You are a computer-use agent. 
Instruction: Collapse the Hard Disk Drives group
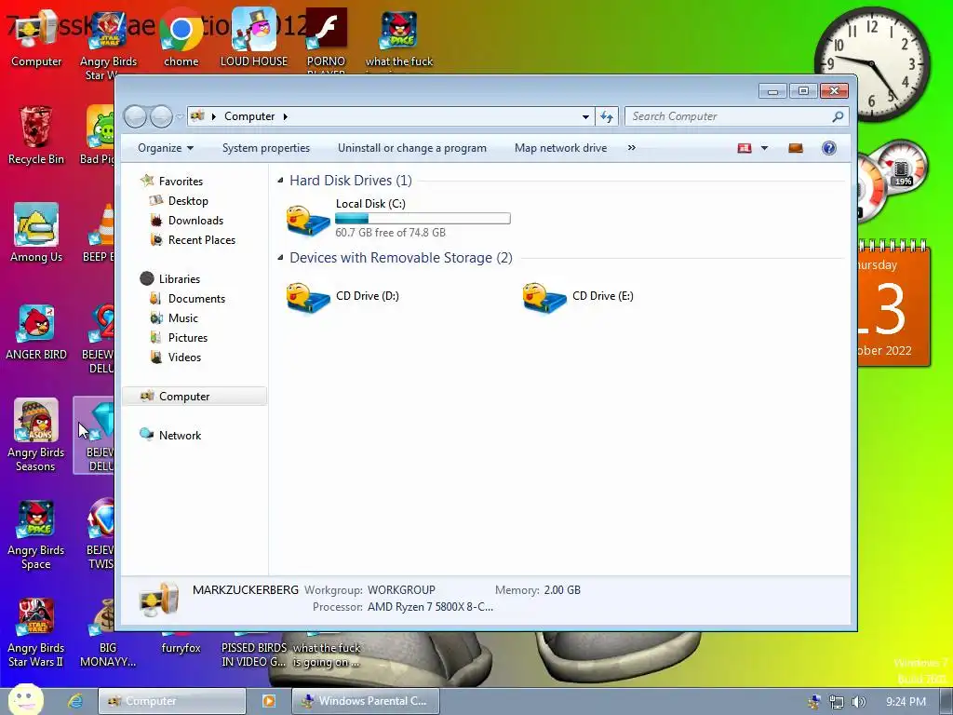(280, 181)
